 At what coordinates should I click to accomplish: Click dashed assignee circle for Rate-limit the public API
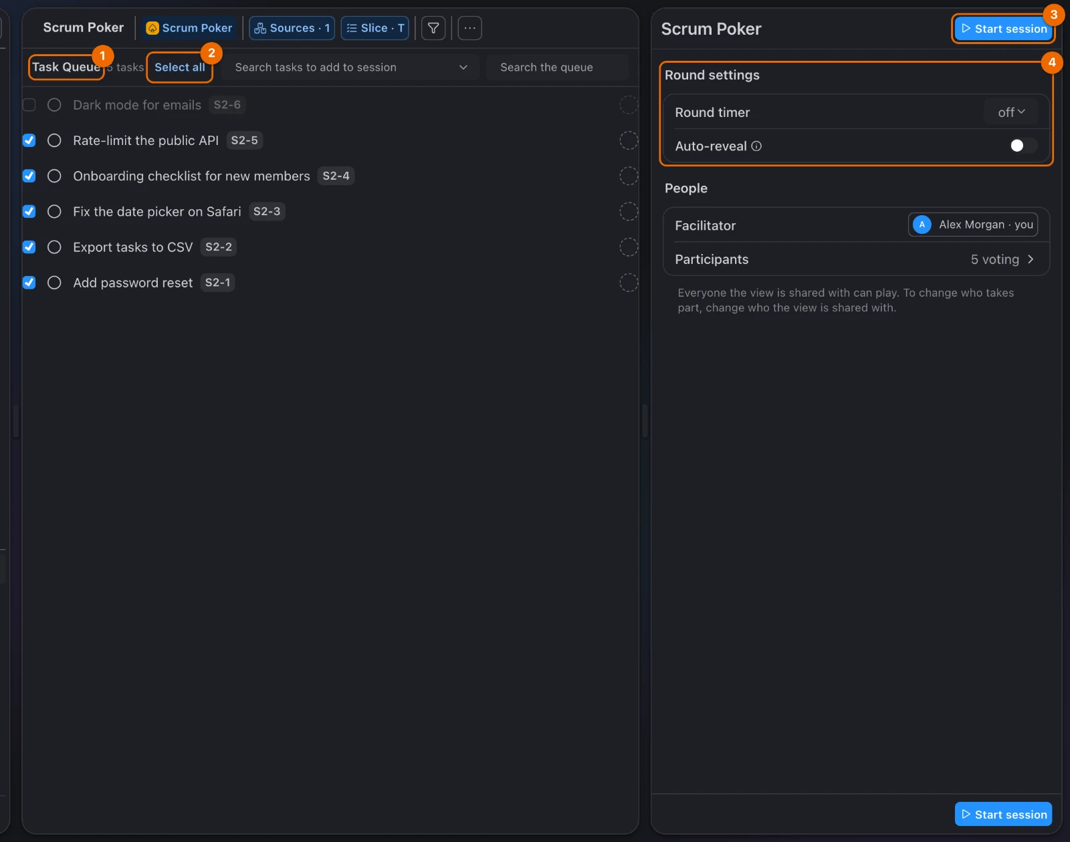point(629,140)
